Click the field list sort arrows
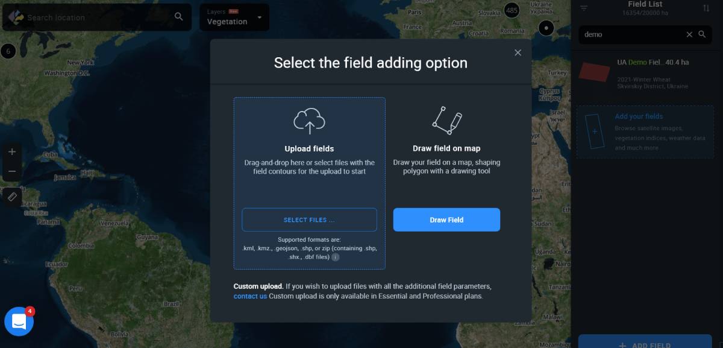723x348 pixels. tap(706, 8)
